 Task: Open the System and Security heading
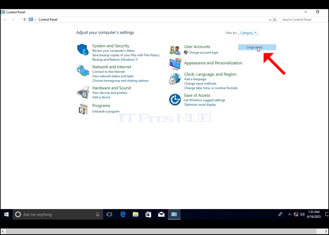tap(111, 46)
